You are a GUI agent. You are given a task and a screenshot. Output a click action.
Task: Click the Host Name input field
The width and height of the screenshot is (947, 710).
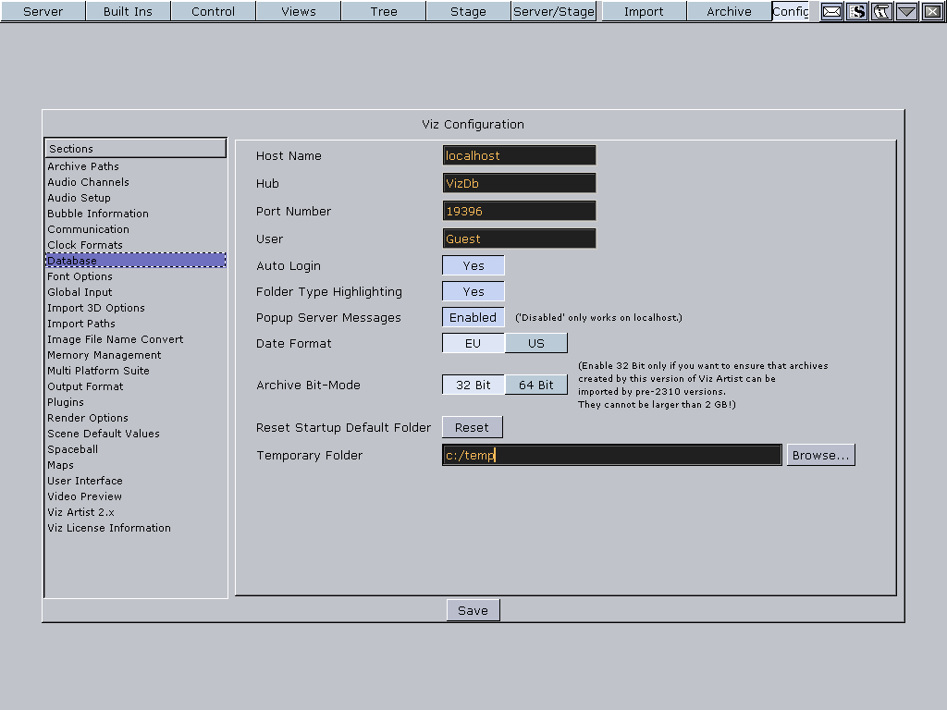pos(519,155)
